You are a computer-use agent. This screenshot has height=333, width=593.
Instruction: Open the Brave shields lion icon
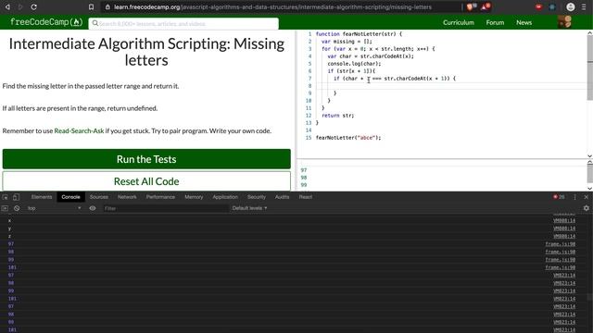(471, 6)
